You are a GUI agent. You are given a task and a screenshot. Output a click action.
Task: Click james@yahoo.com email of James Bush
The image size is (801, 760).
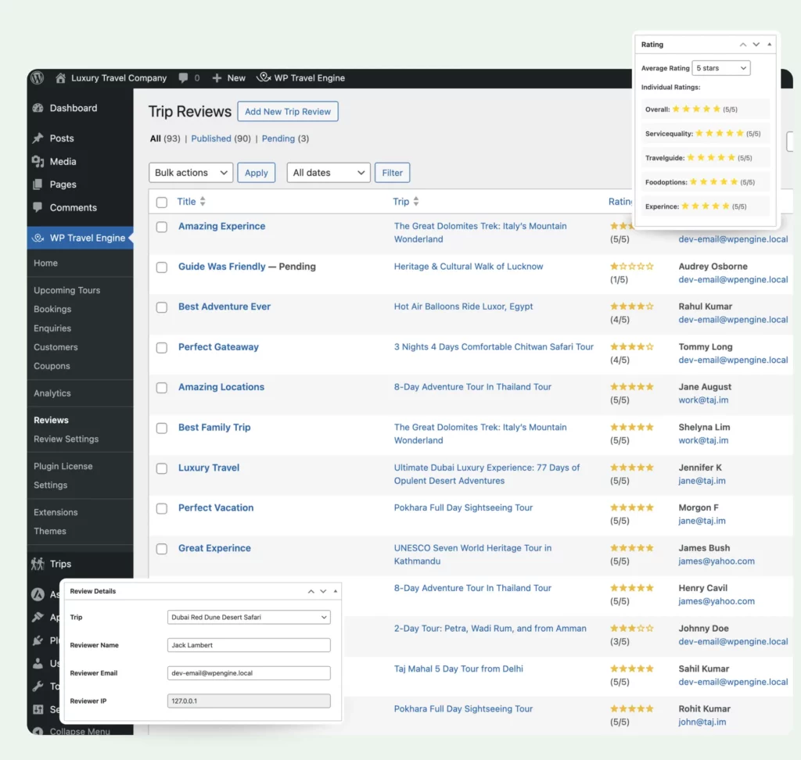click(717, 561)
